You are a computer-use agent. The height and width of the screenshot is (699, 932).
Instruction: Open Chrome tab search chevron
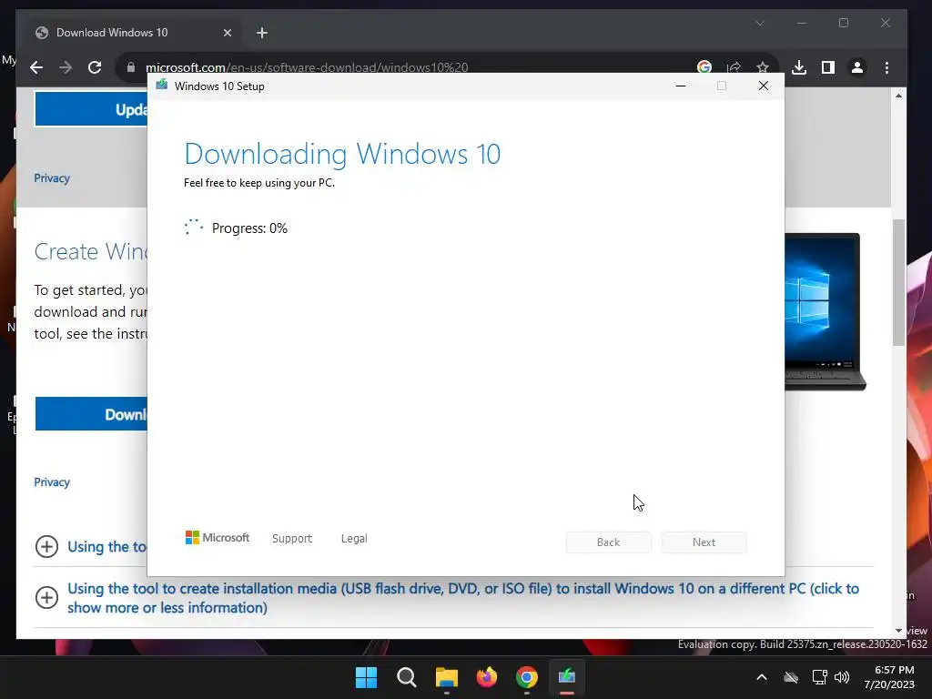pyautogui.click(x=760, y=23)
